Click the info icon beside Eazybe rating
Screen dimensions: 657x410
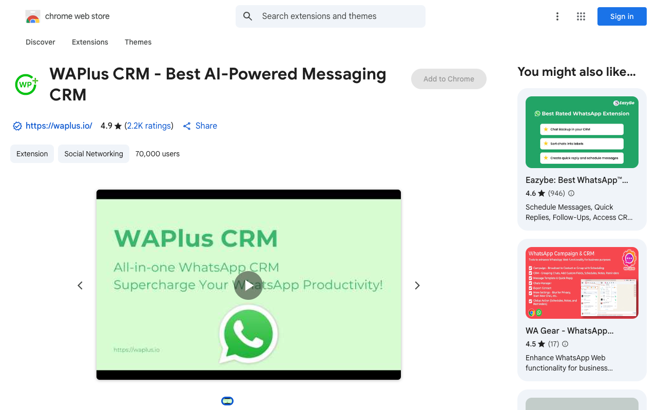[x=571, y=193]
